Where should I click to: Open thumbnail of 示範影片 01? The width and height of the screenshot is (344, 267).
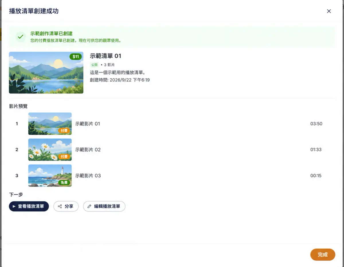(x=50, y=123)
